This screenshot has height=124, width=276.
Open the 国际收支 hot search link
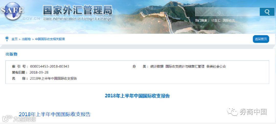[x=229, y=20]
